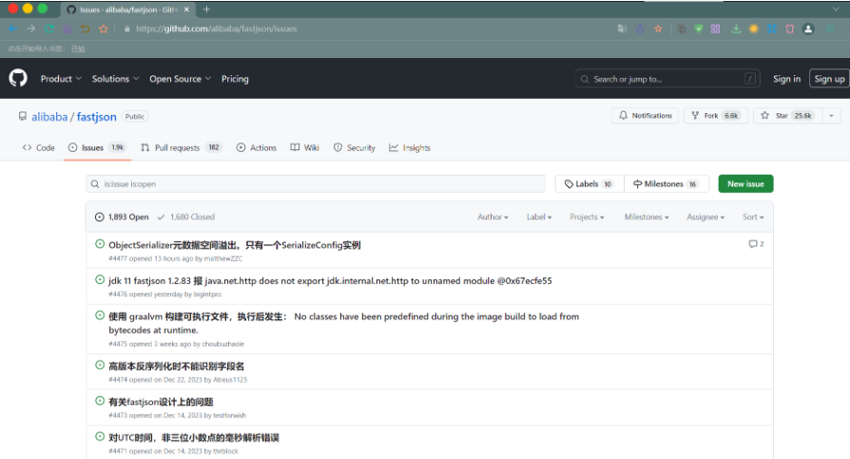Click the translate page icon in toolbar
850x459 pixels.
pos(622,29)
